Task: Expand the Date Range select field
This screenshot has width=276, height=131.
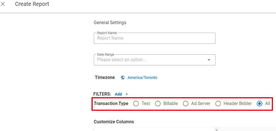Action: [154, 60]
